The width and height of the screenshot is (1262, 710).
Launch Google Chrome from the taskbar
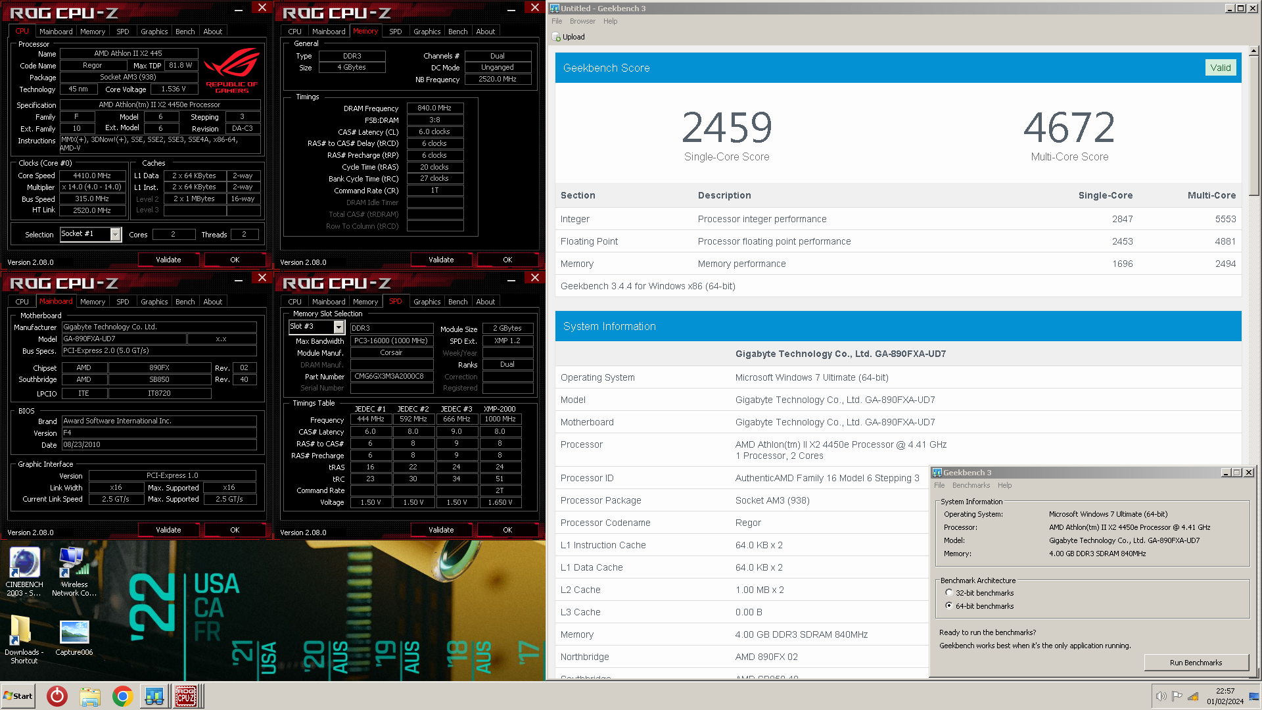click(x=122, y=696)
